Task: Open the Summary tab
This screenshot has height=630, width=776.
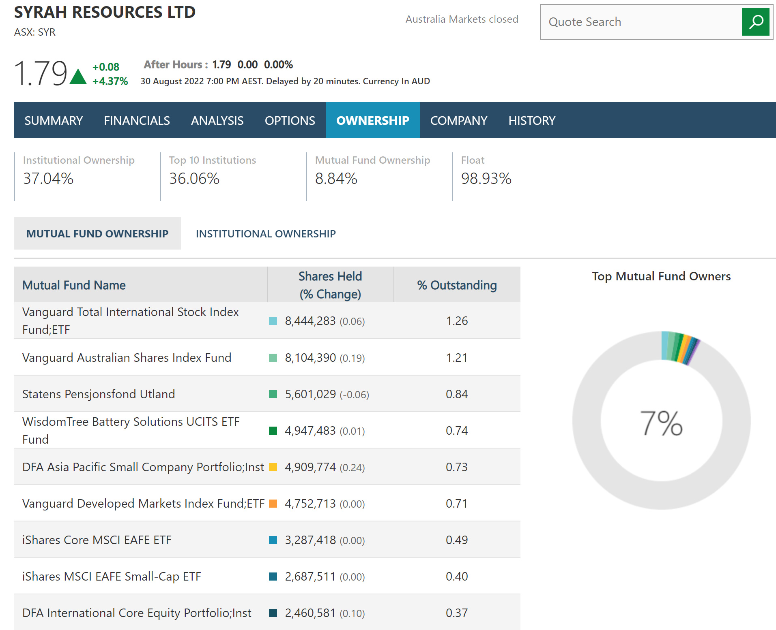Action: [54, 120]
